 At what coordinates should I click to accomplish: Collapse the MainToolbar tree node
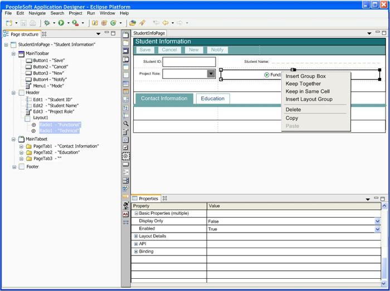pyautogui.click(x=14, y=53)
